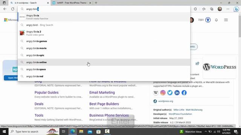
Task: Open the Email Marketing link
Action: click(x=102, y=93)
